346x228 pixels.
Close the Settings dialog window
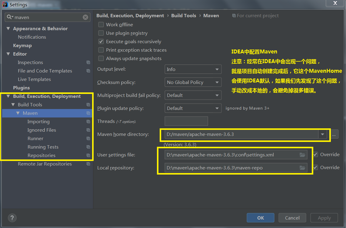(x=335, y=3)
